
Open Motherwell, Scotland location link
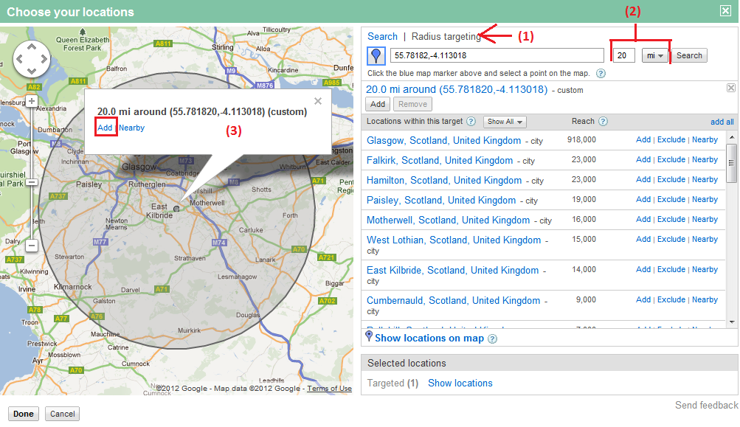pyautogui.click(x=448, y=220)
